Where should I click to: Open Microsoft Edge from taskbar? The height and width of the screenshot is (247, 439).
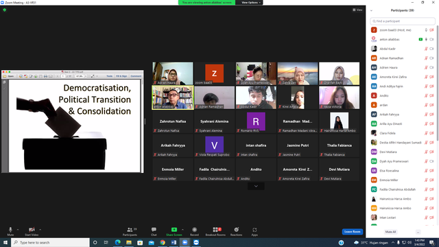coord(117,242)
